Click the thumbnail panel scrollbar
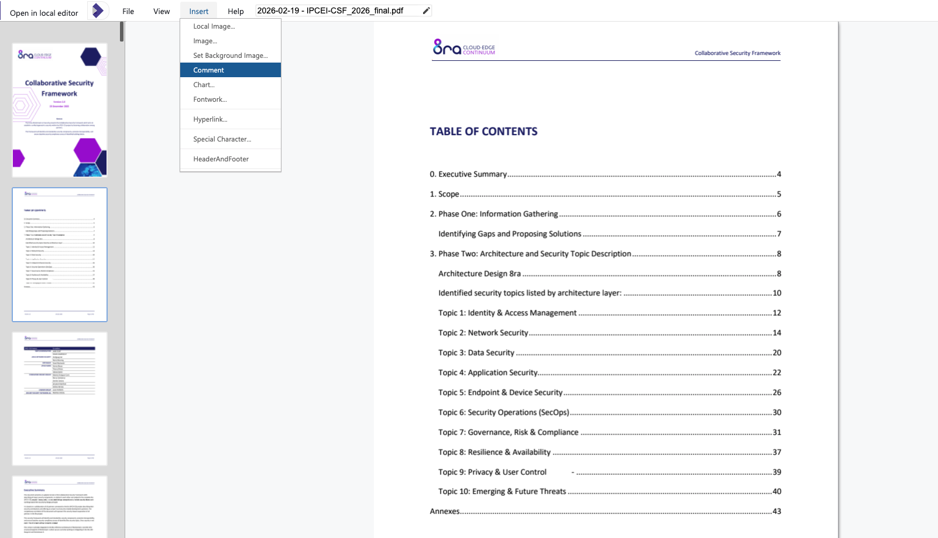The width and height of the screenshot is (938, 538). (x=122, y=32)
